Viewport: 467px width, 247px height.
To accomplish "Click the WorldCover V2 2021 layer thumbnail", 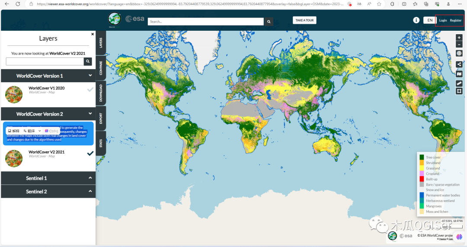I will click(x=14, y=158).
